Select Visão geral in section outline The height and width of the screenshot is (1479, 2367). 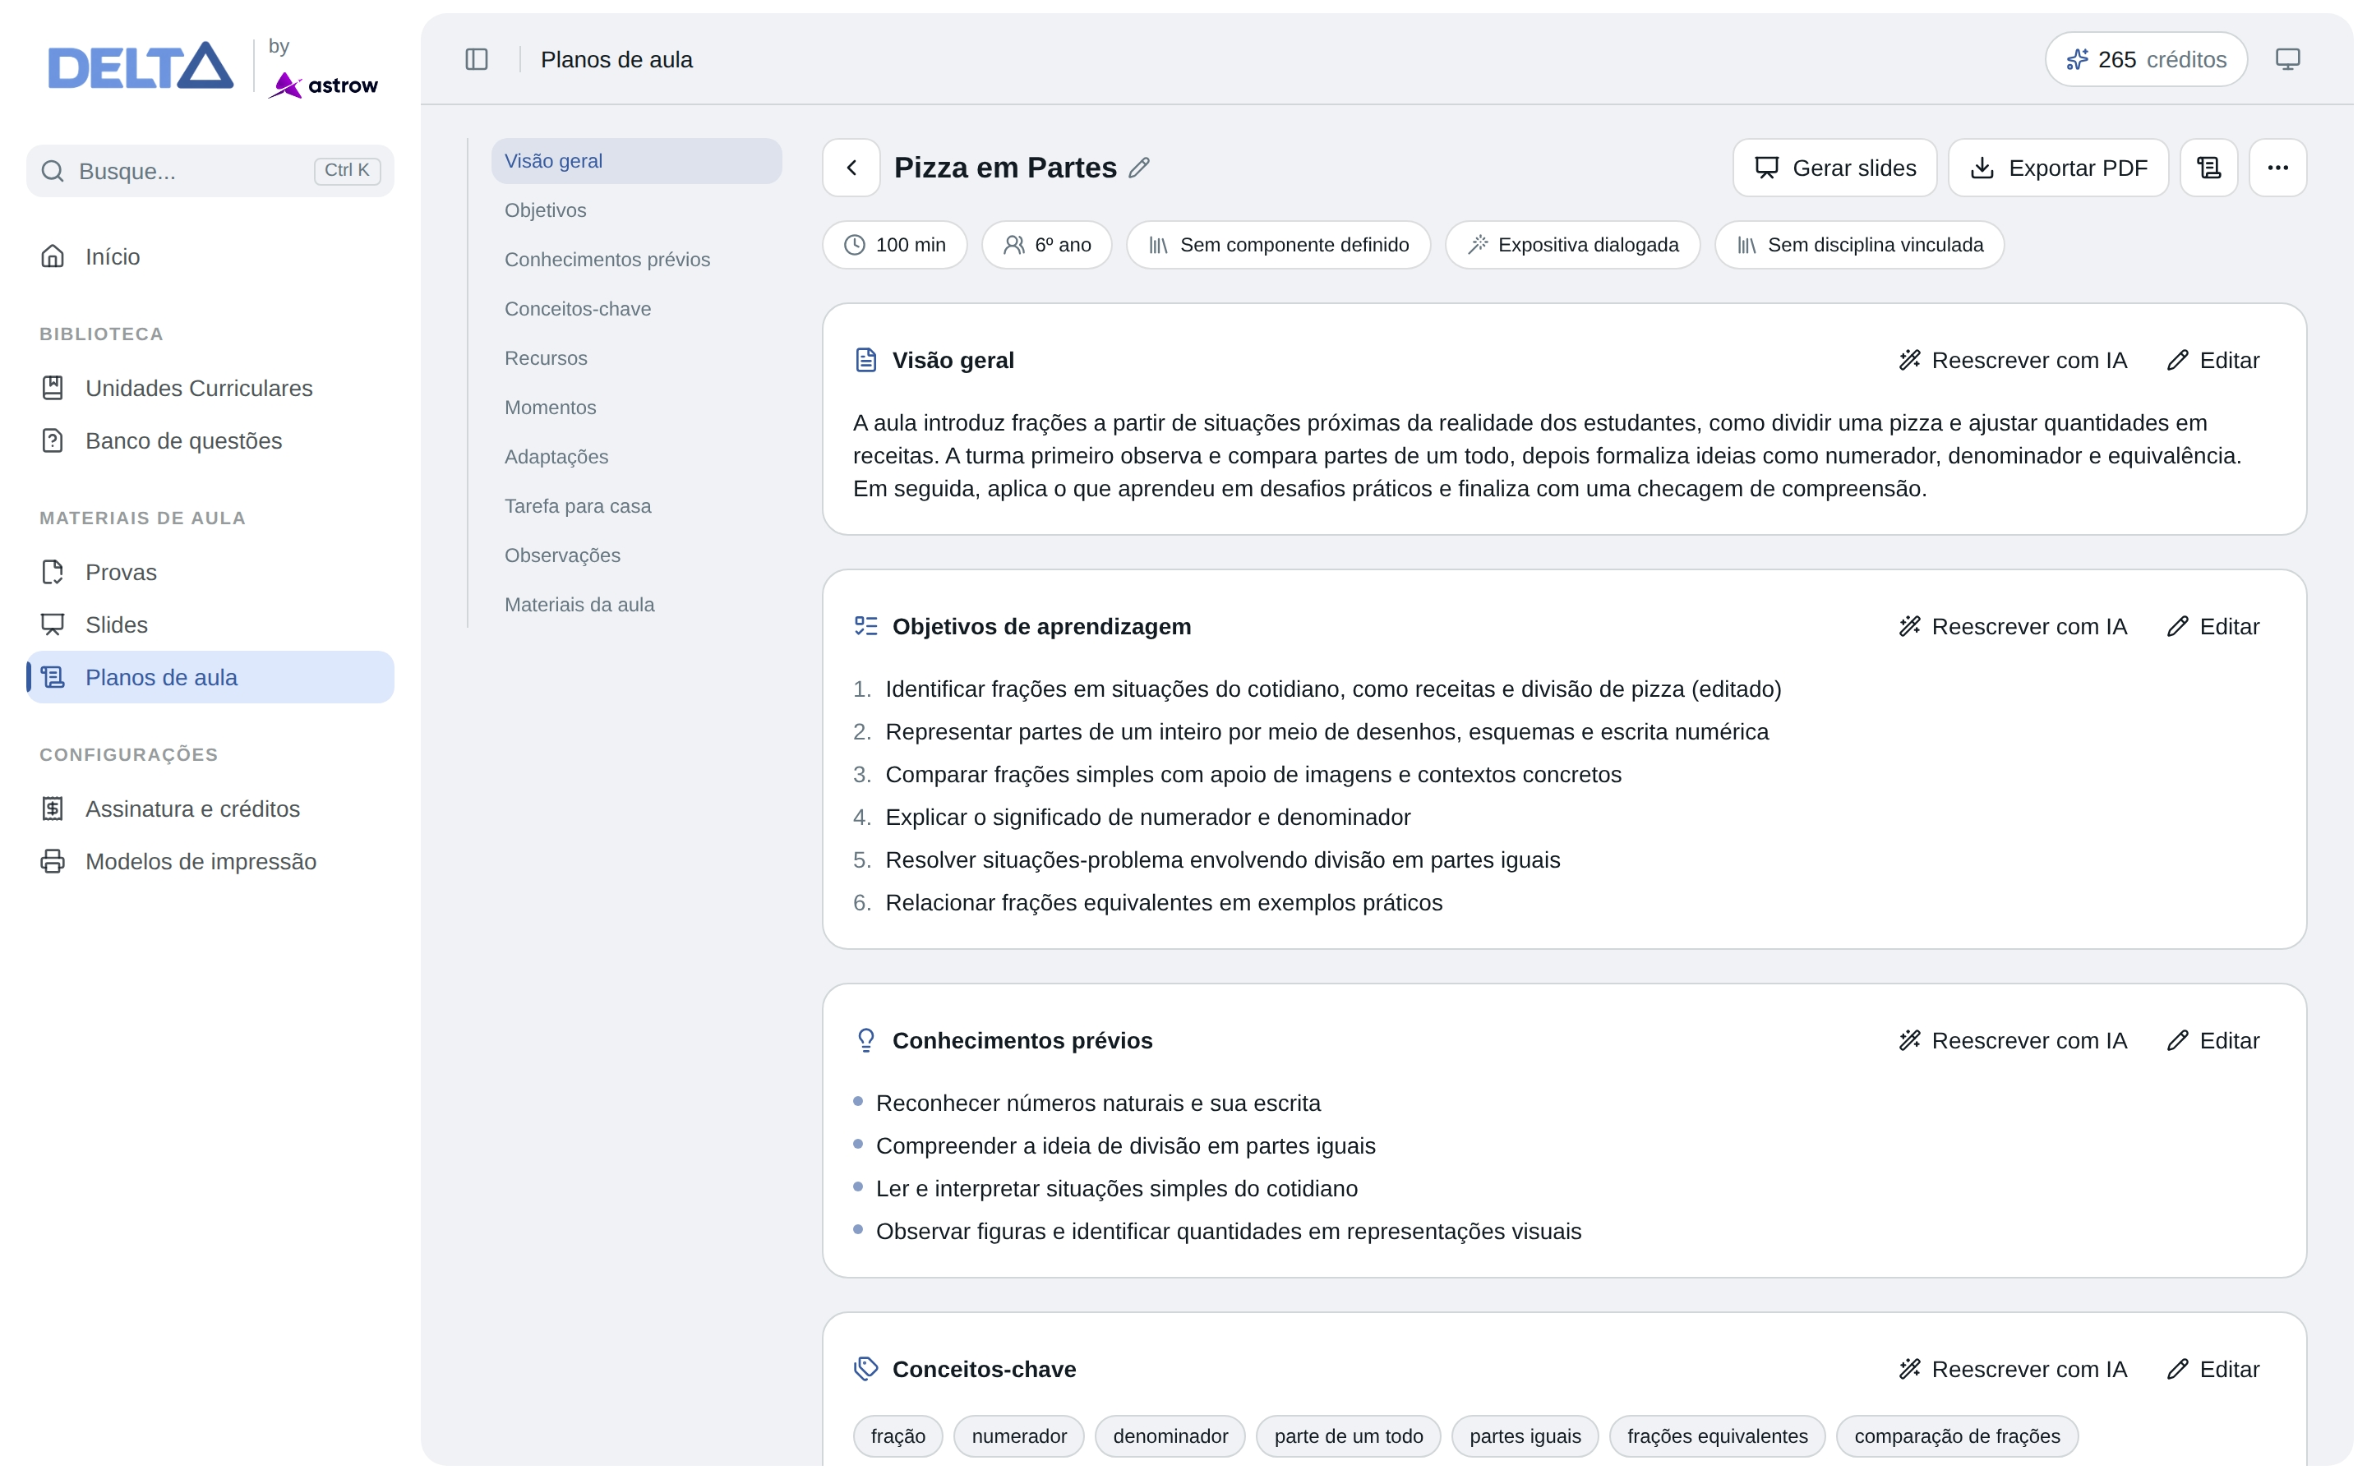click(636, 160)
